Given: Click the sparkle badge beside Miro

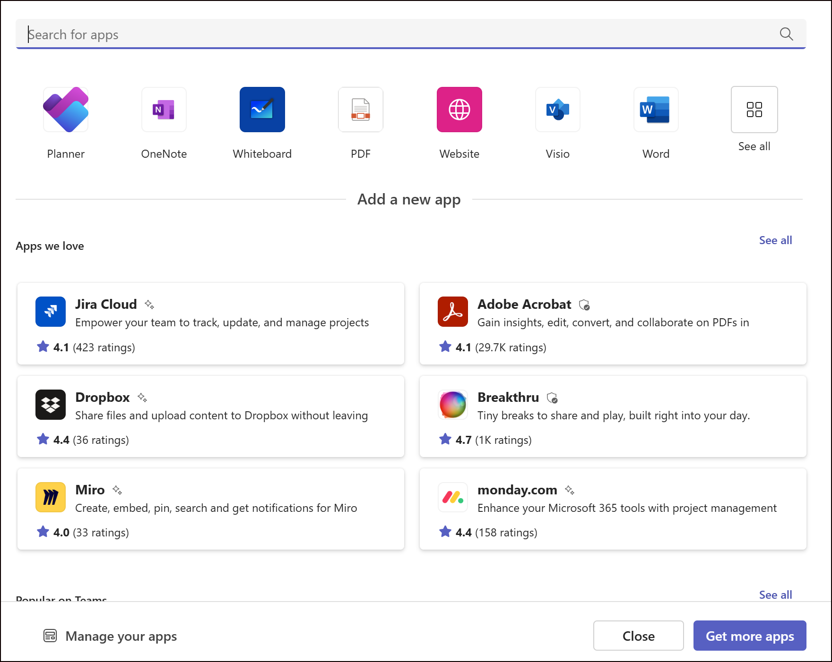Looking at the screenshot, I should point(117,490).
